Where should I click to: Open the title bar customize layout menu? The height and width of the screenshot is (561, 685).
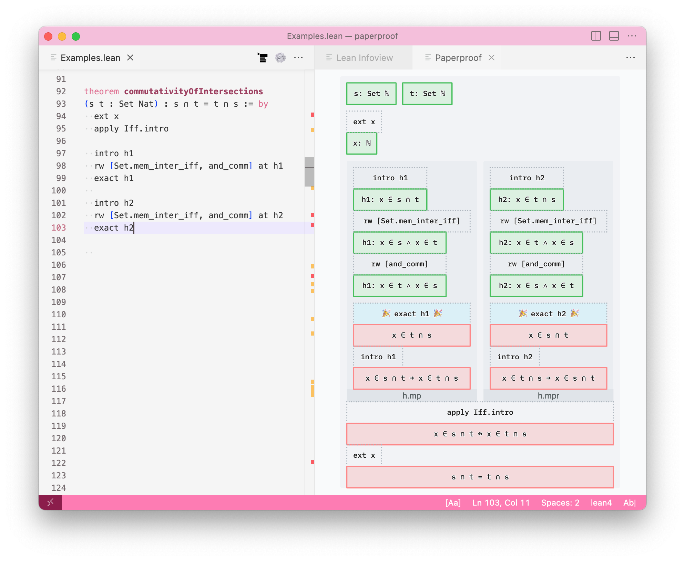tap(632, 36)
